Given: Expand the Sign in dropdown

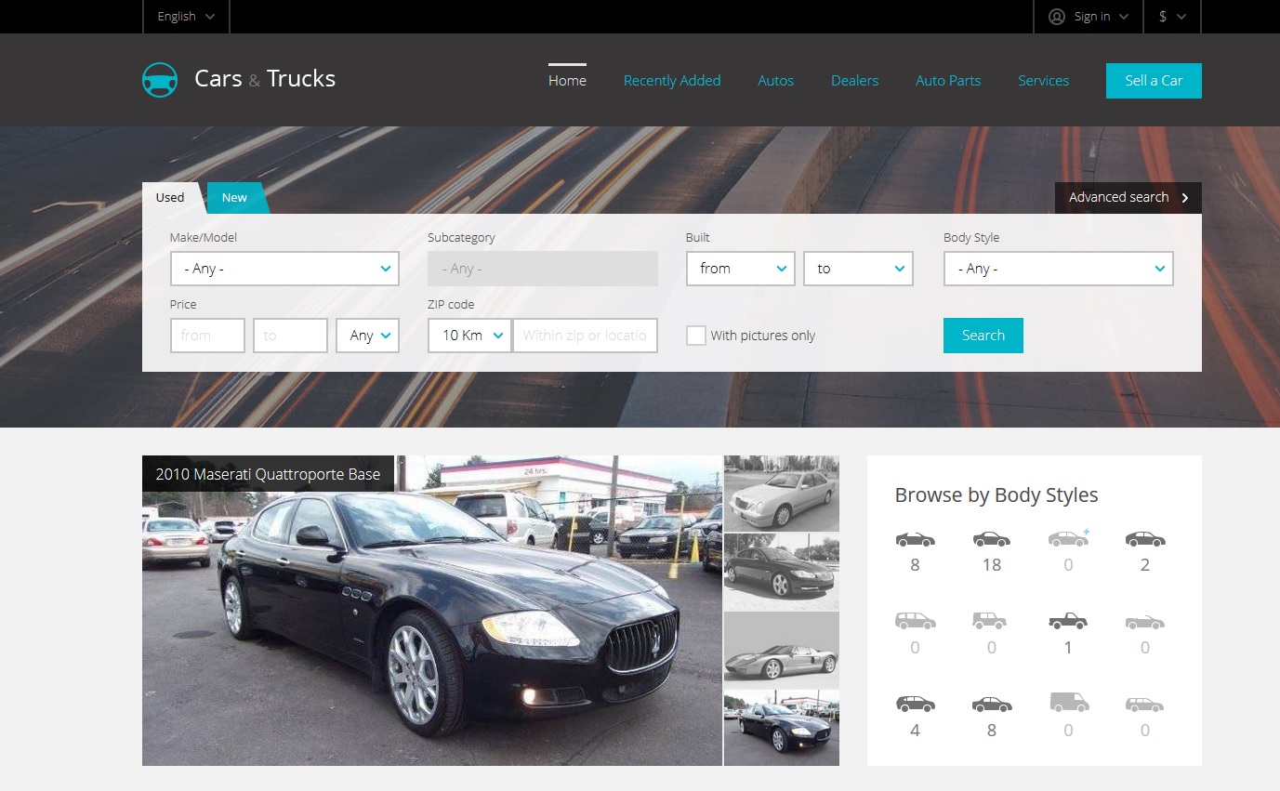Looking at the screenshot, I should click(1089, 17).
